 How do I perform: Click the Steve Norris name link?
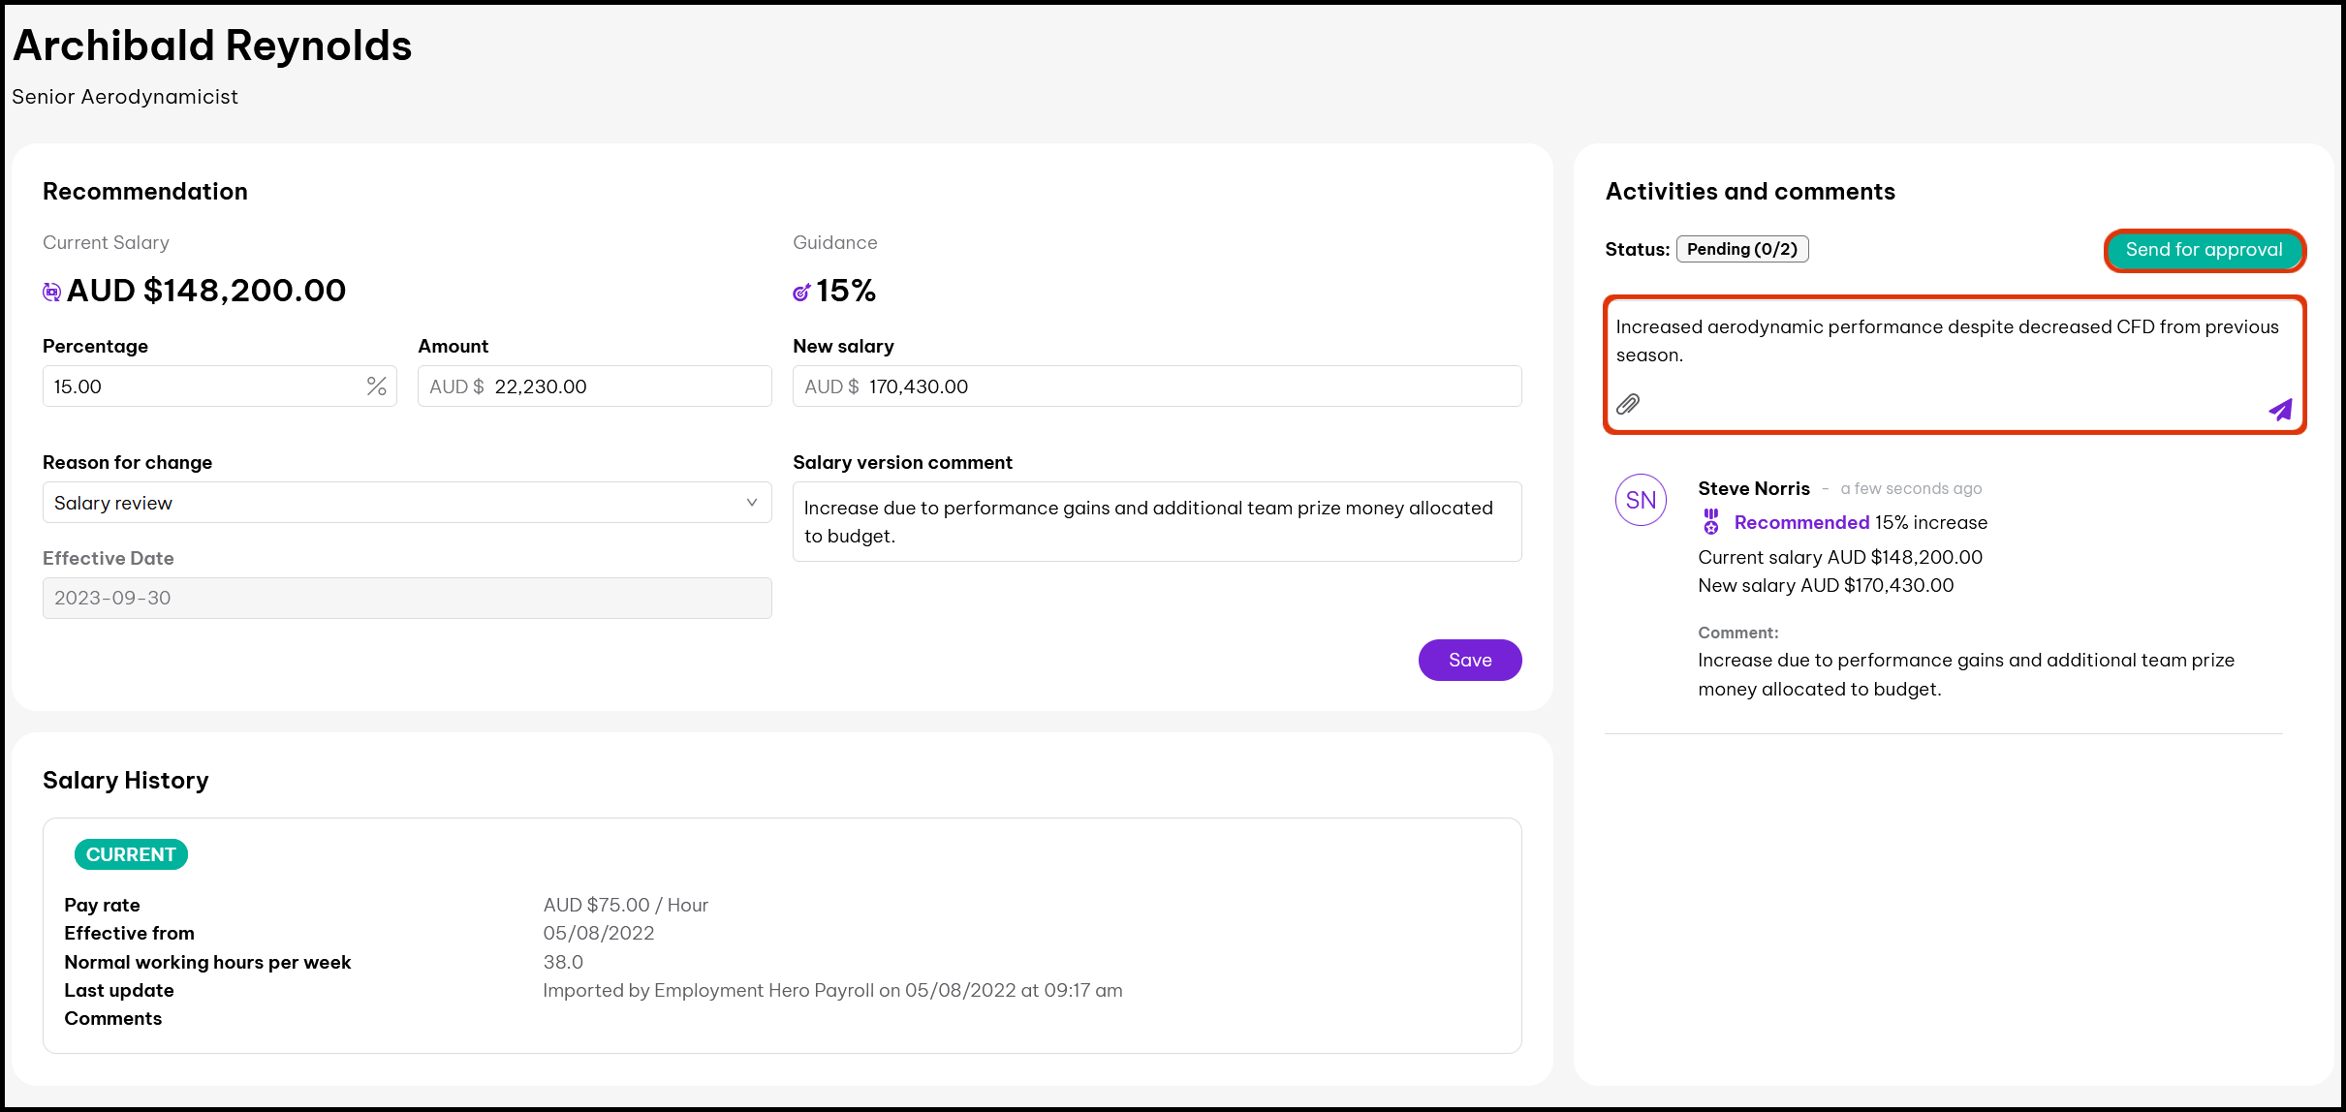(1753, 488)
